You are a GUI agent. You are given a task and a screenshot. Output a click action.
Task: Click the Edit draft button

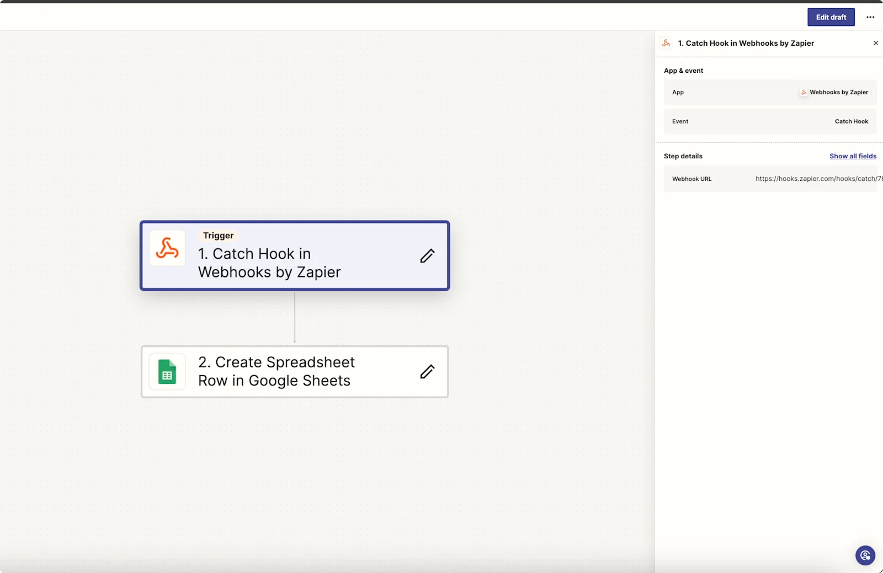tap(831, 17)
